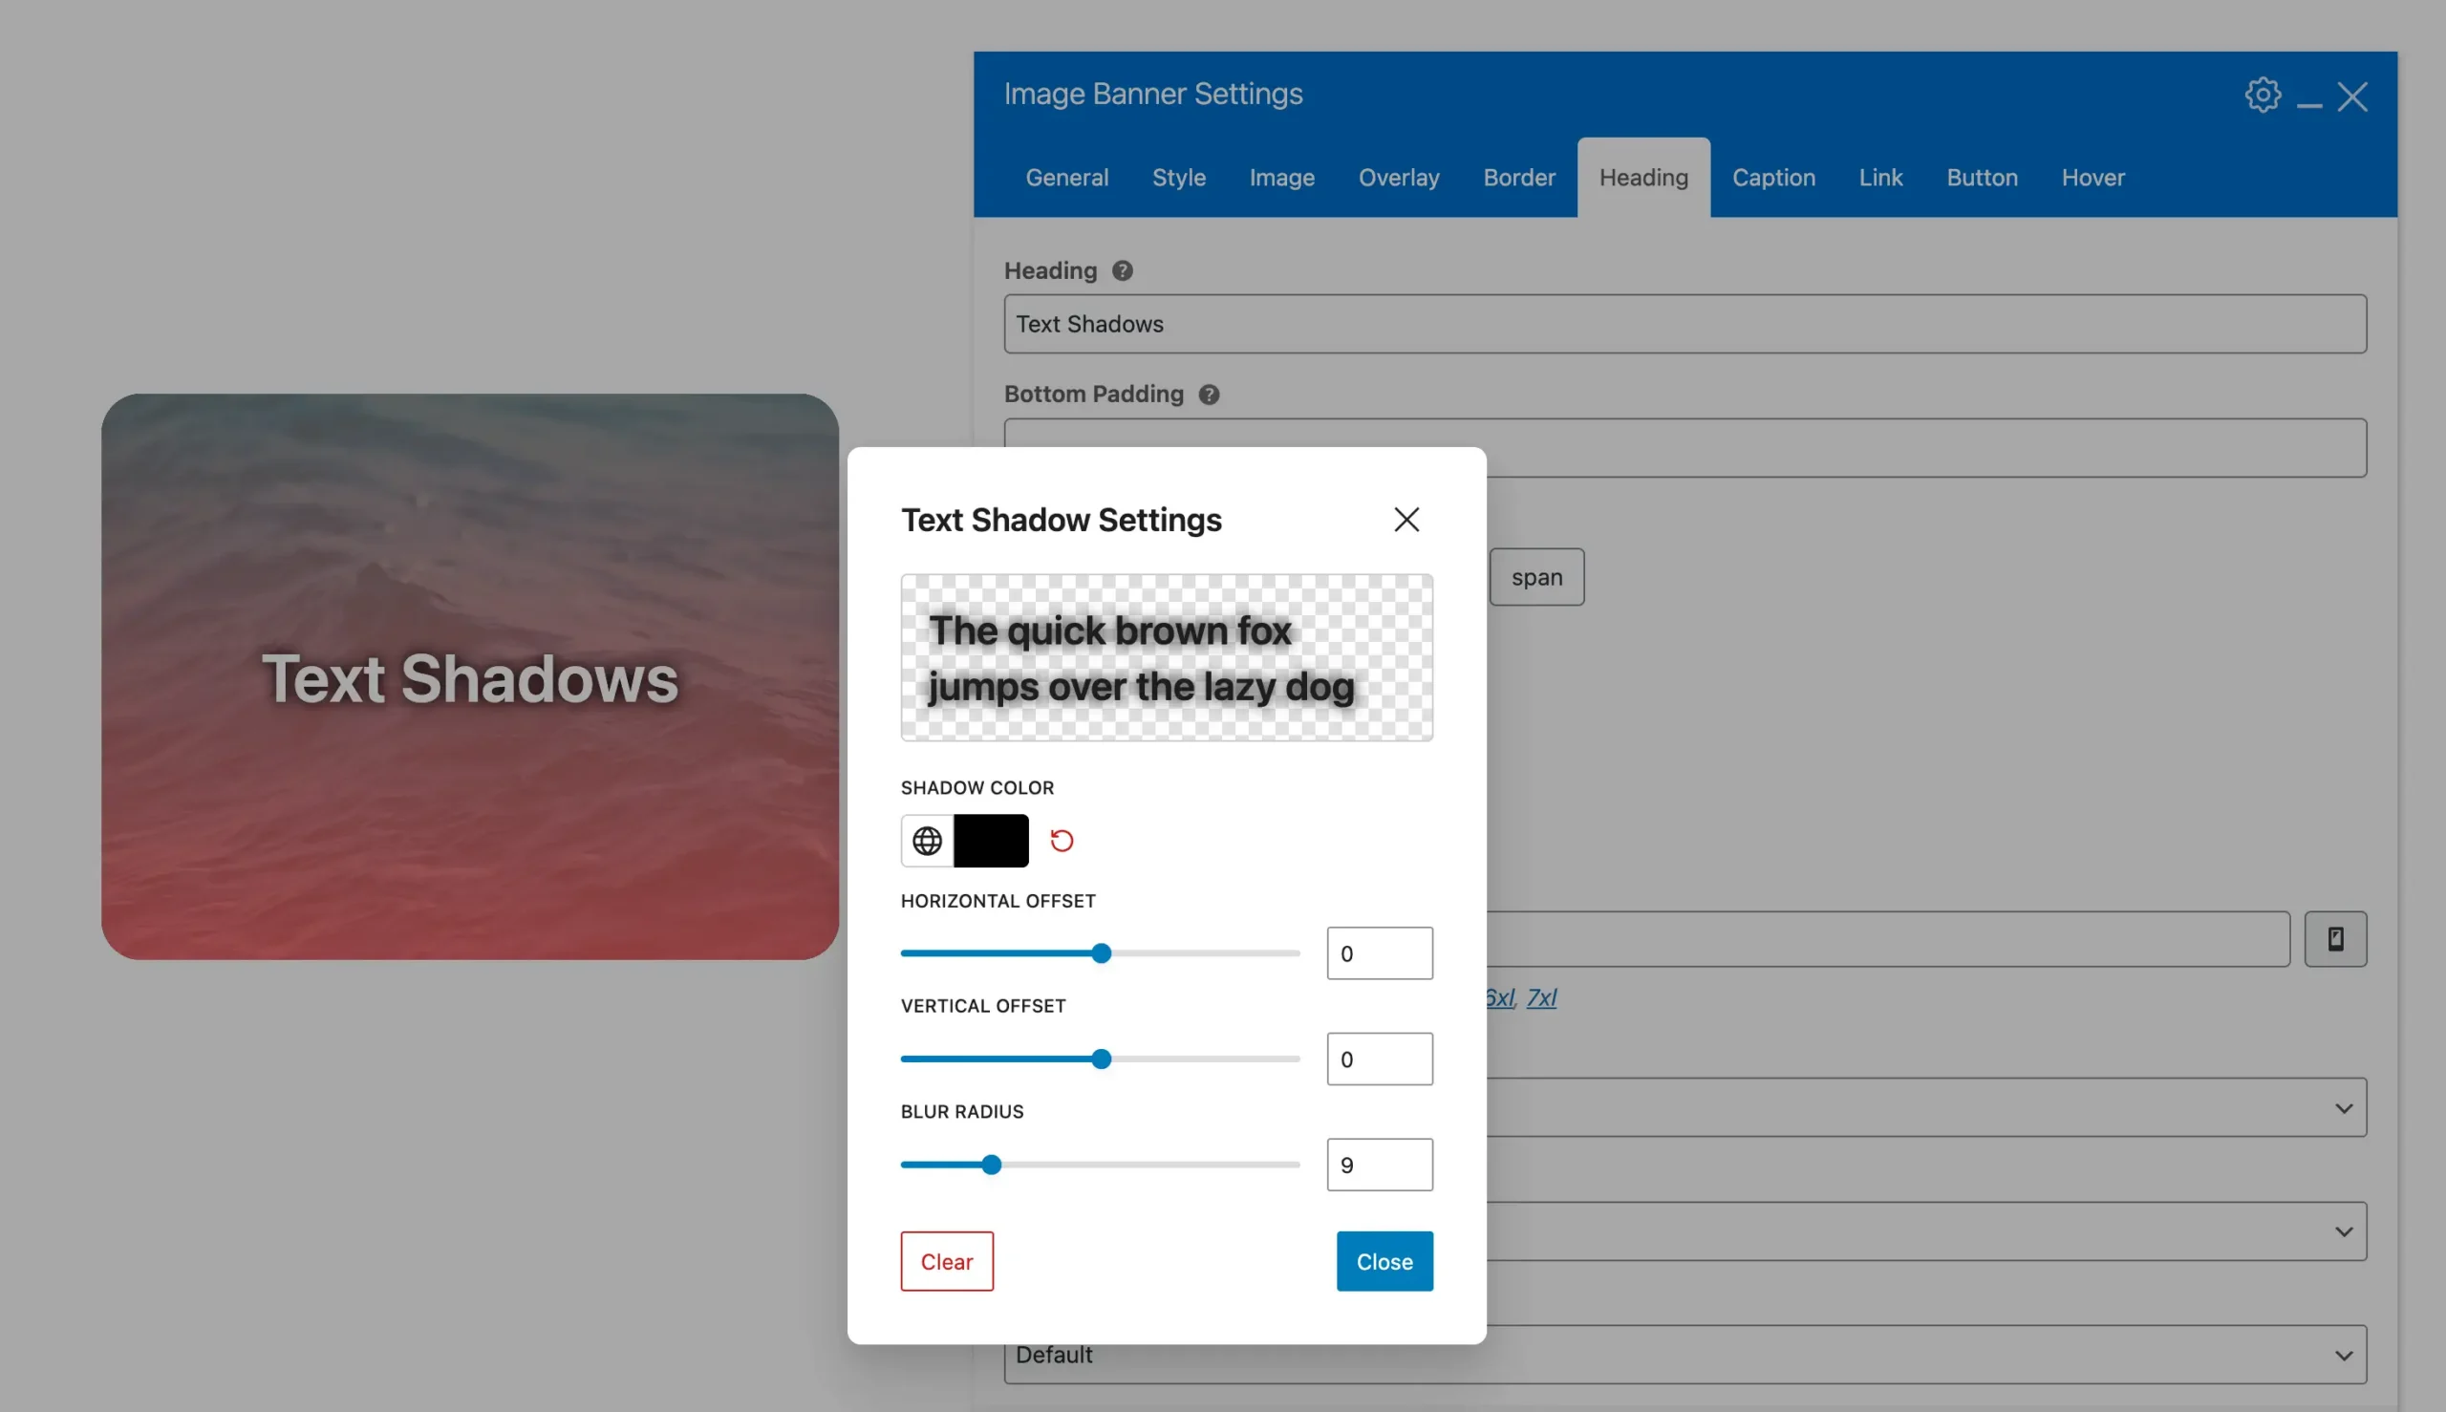Reset the shadow color with red undo icon
Screen dimensions: 2446x1412
point(1061,841)
